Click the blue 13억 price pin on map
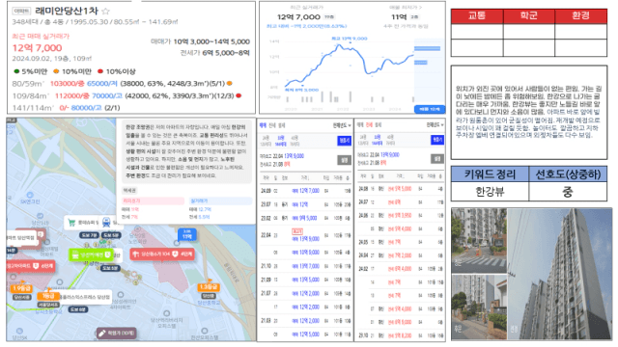The image size is (618, 347). pyautogui.click(x=187, y=235)
